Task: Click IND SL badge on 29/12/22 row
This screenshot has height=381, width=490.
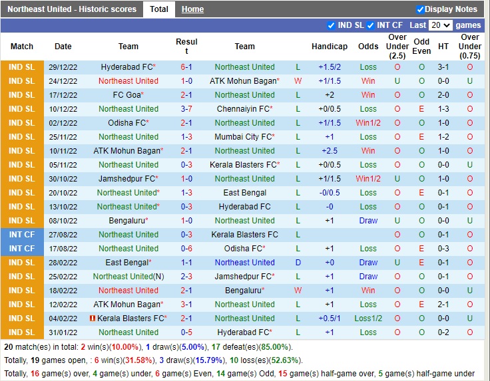Action: tap(21, 67)
